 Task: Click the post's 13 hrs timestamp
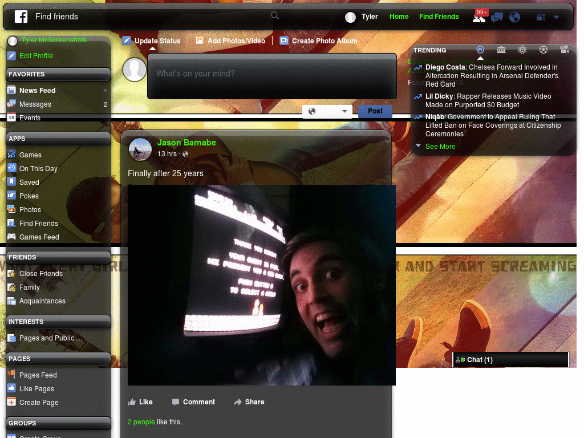[167, 154]
